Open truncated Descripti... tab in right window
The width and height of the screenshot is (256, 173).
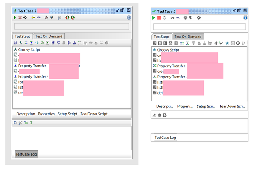[x=164, y=106]
